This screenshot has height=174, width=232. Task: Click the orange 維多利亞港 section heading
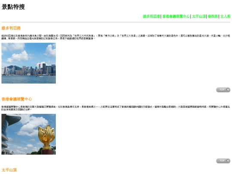[x=11, y=28]
